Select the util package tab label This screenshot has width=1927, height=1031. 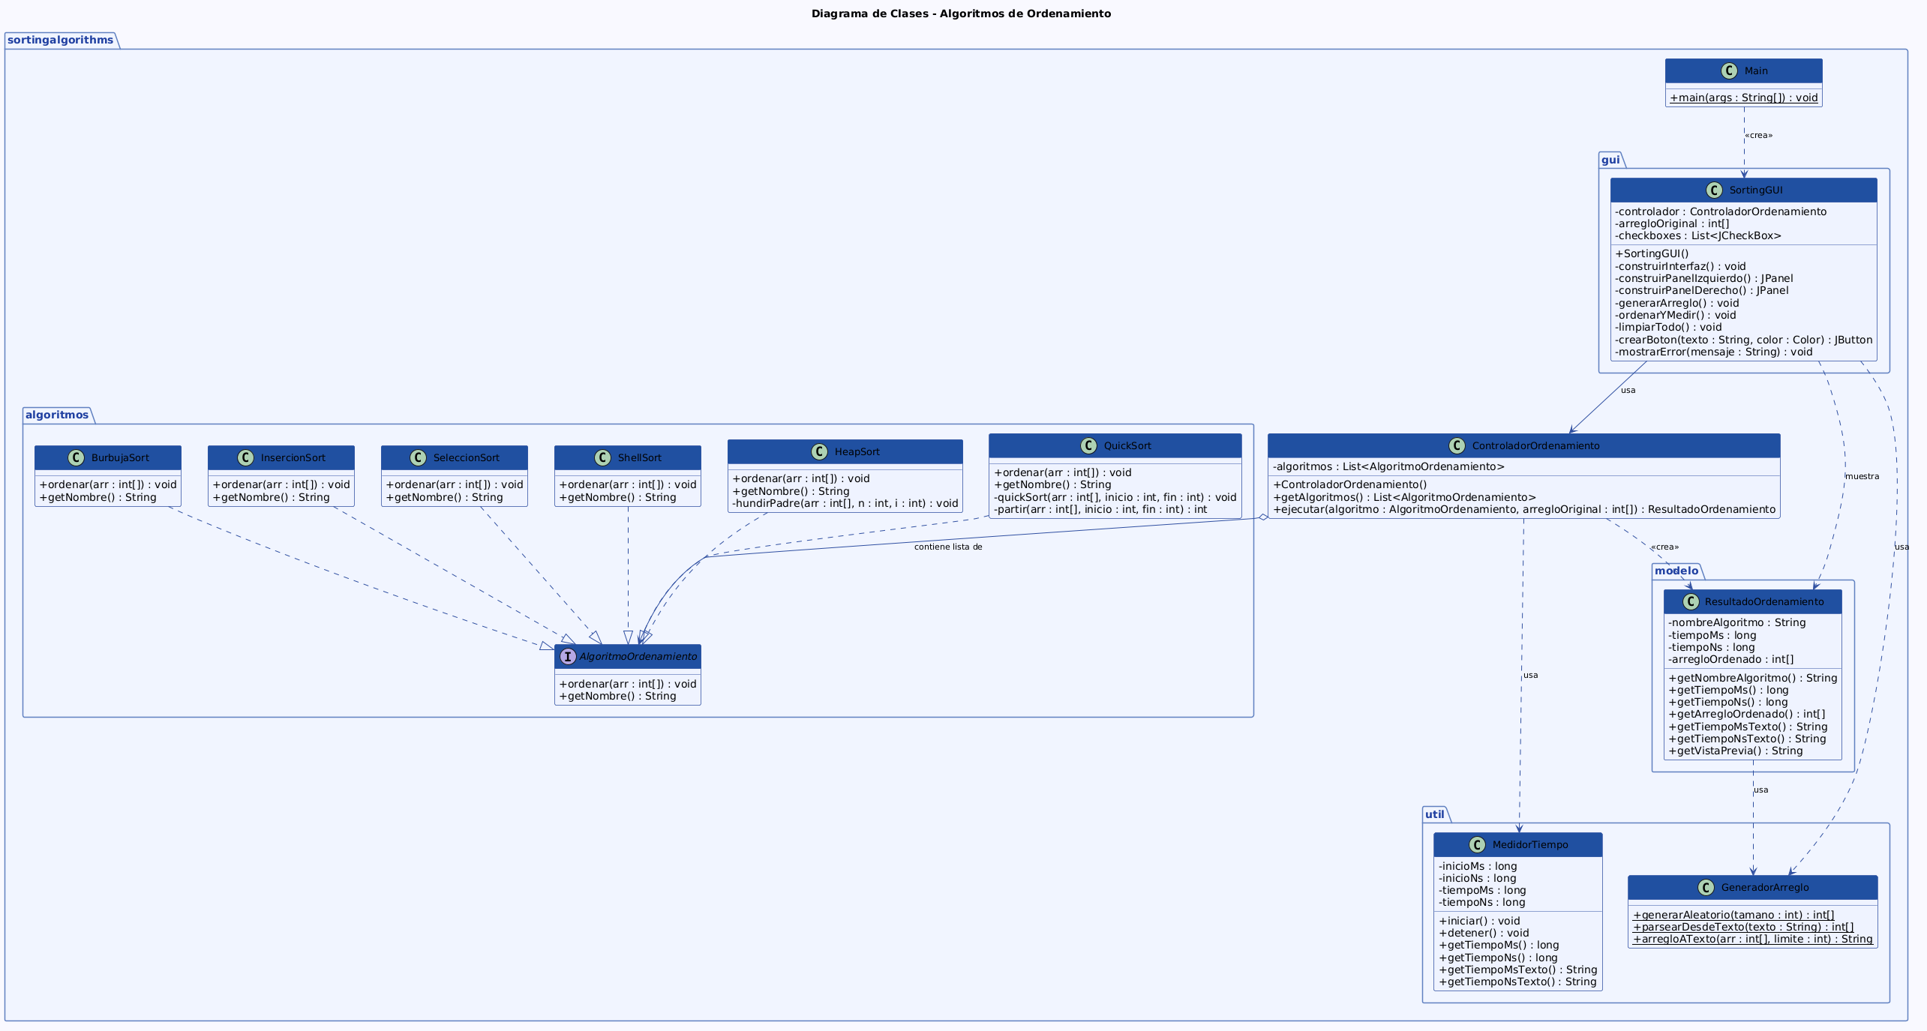[x=1434, y=814]
